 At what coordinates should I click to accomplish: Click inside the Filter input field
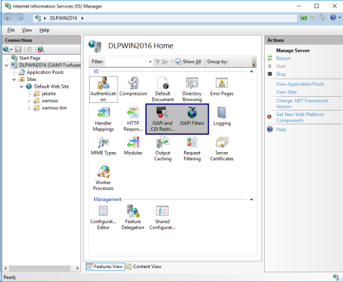[127, 62]
